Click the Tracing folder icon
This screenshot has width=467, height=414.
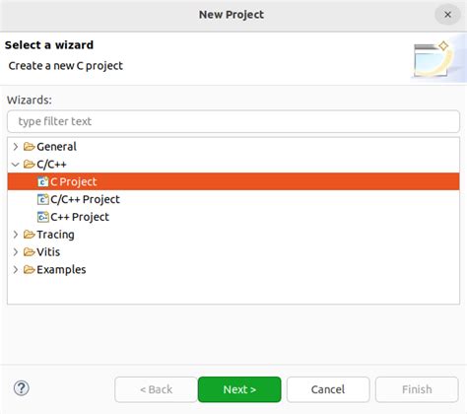pos(30,235)
